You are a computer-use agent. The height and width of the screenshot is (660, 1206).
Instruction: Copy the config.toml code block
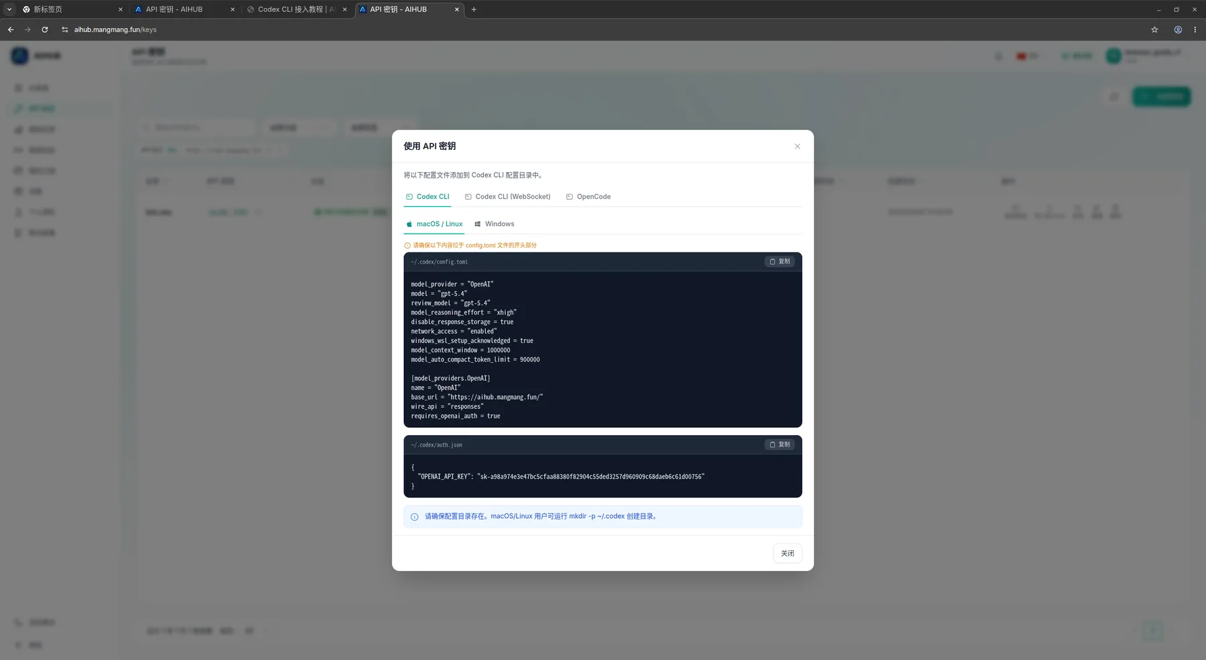[780, 262]
